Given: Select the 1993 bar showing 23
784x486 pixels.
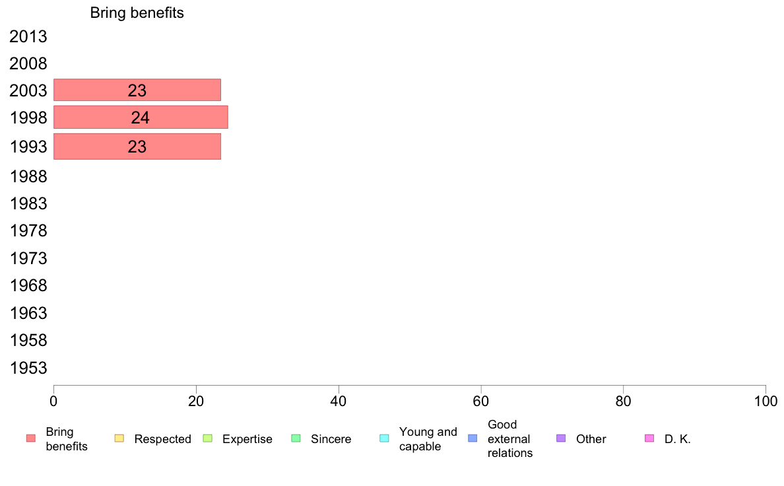Looking at the screenshot, I should (x=137, y=147).
